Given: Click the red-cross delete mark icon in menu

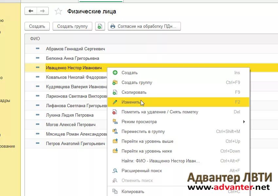Looking at the screenshot, I should 115,112.
